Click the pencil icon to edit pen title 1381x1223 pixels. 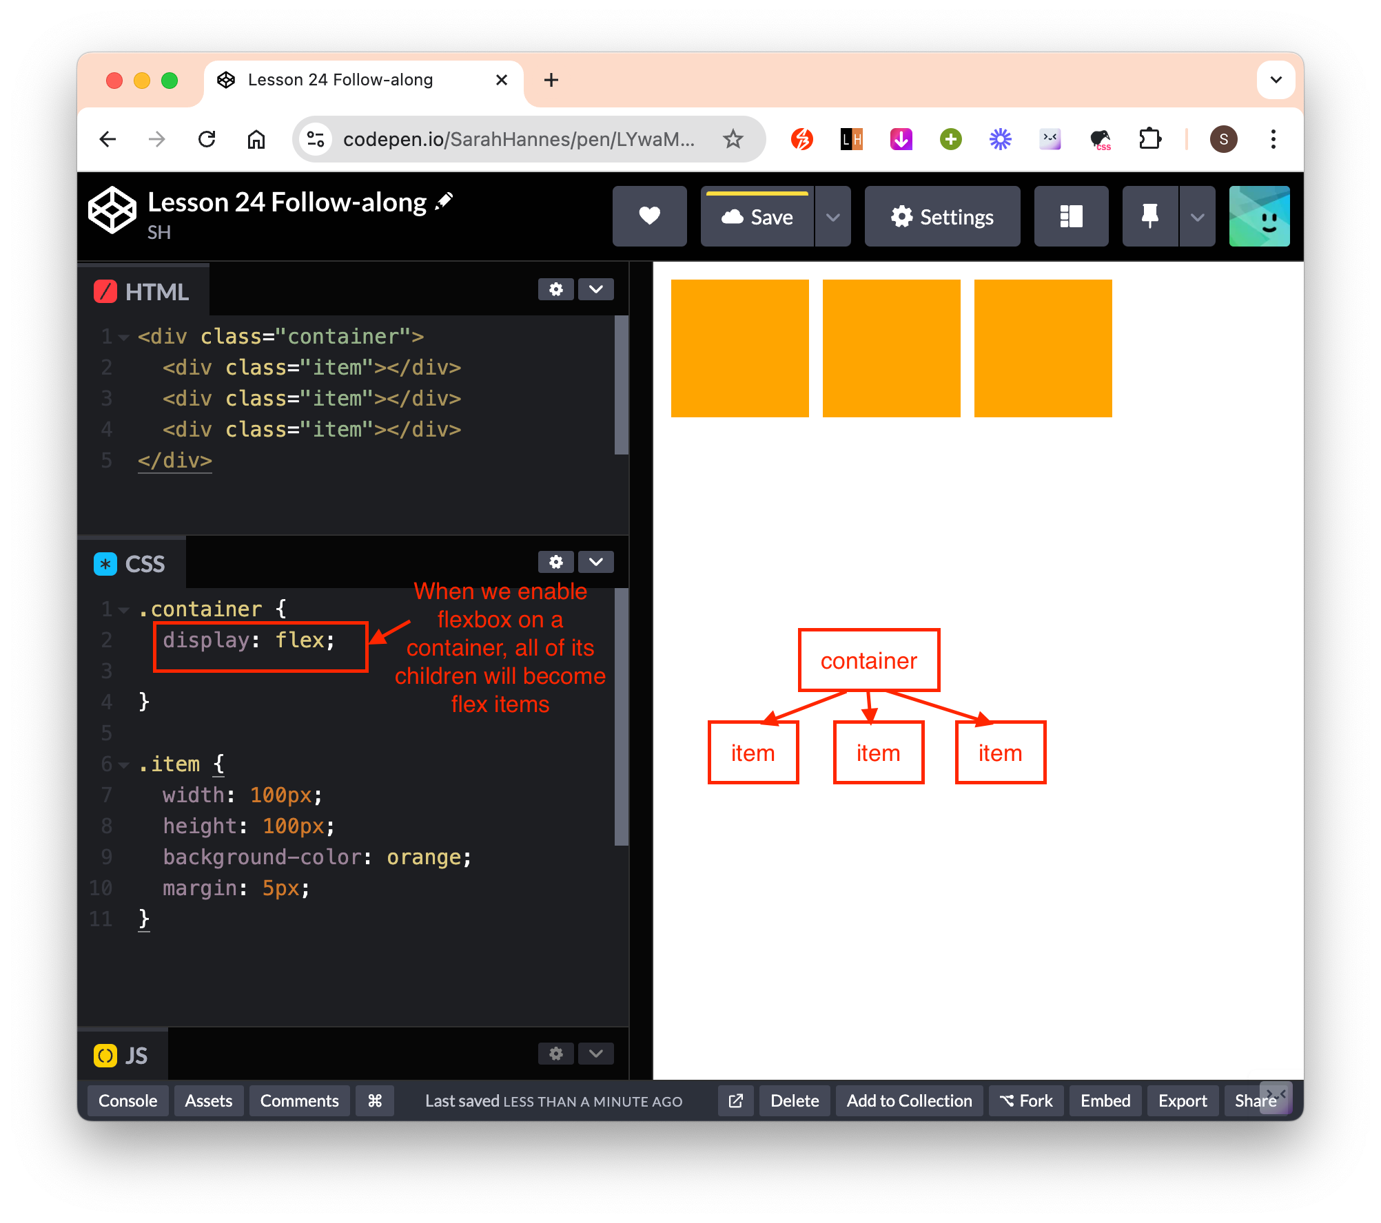pos(444,202)
